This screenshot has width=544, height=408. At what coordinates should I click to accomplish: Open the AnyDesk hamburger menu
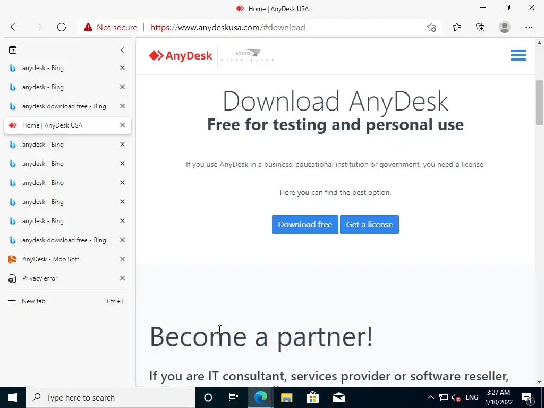point(518,55)
